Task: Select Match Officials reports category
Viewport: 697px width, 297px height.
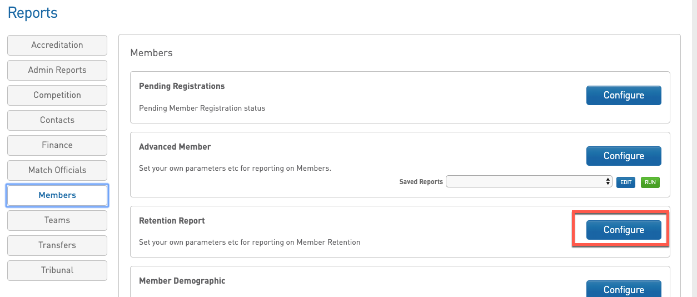Action: 57,170
